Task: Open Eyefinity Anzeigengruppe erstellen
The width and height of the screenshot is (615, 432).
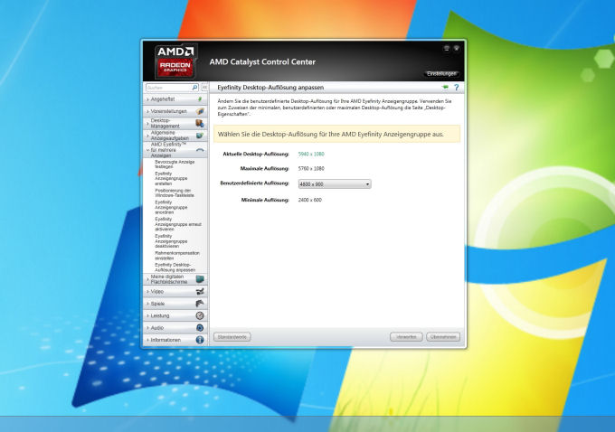Action: 171,178
